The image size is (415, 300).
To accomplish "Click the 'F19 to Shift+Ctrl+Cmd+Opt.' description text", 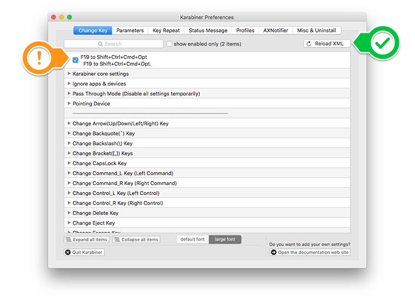I will [x=117, y=64].
